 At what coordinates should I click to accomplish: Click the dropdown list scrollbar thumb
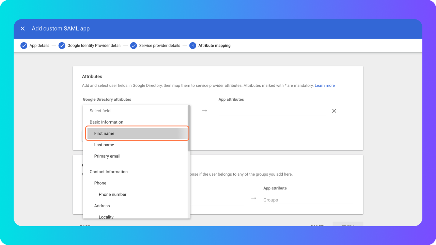click(189, 128)
